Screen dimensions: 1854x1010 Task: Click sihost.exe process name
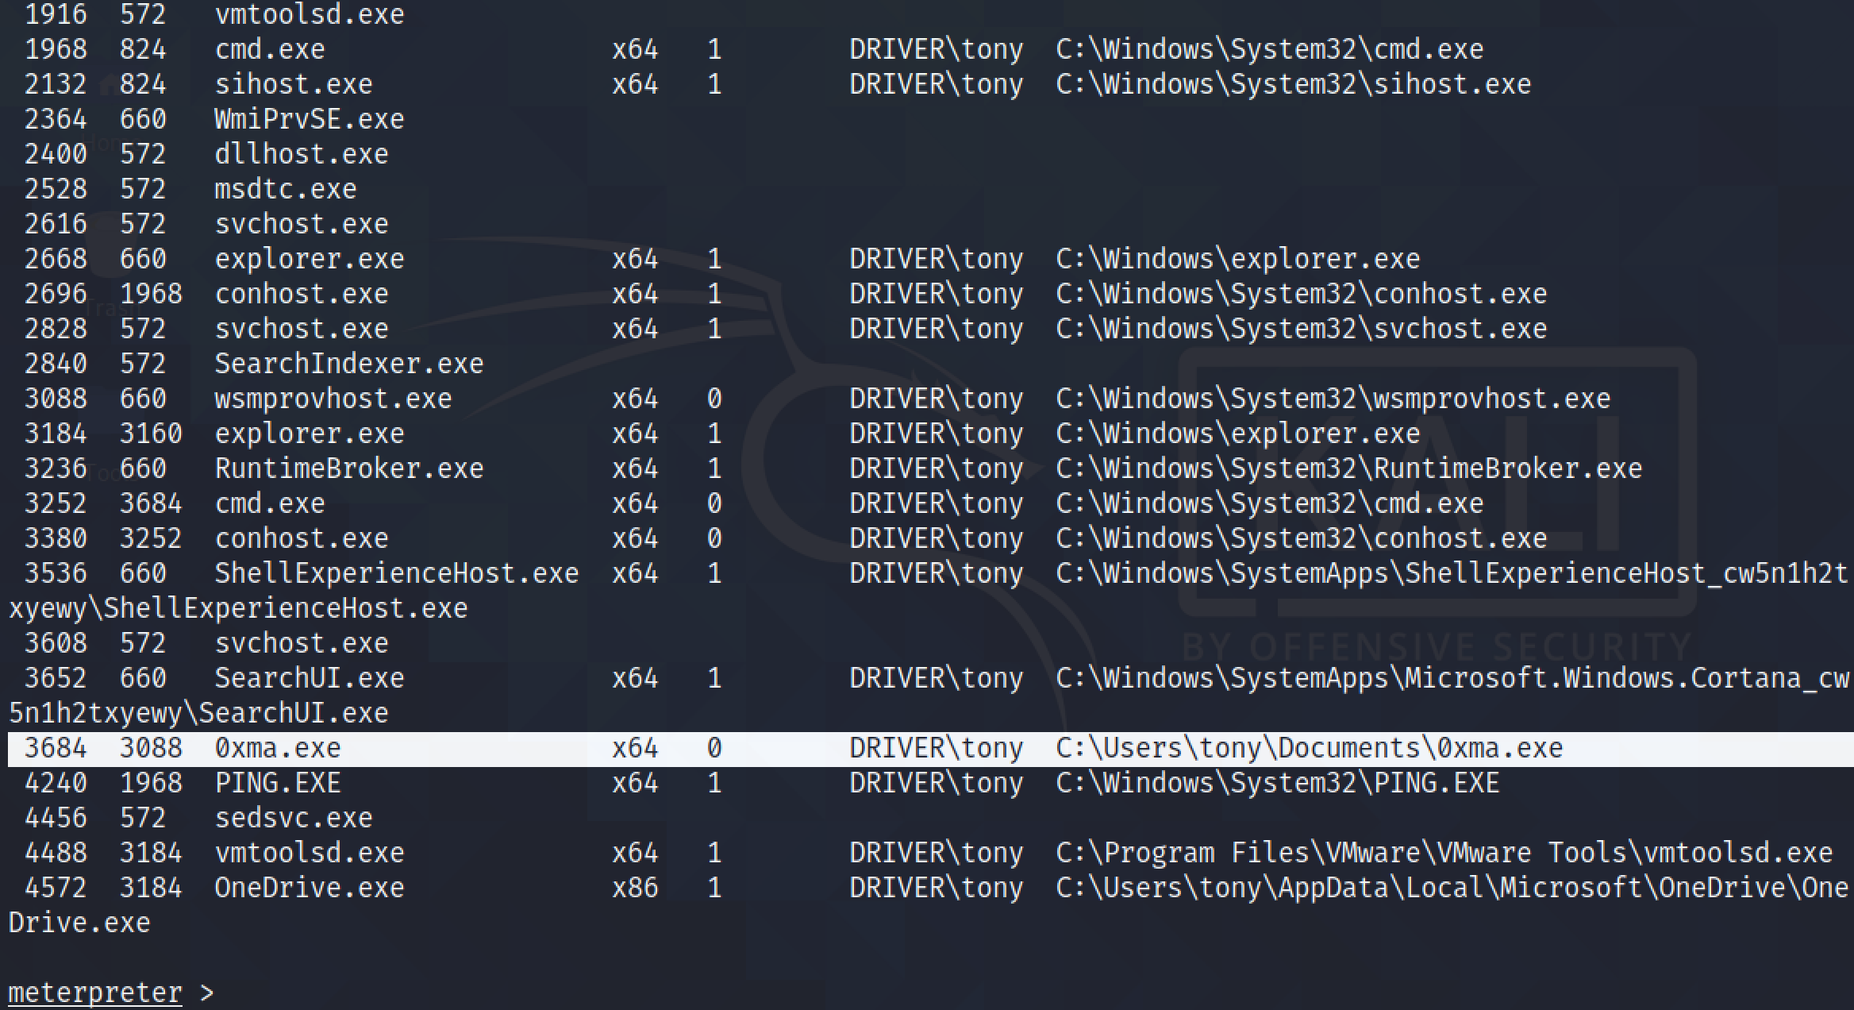tap(294, 84)
